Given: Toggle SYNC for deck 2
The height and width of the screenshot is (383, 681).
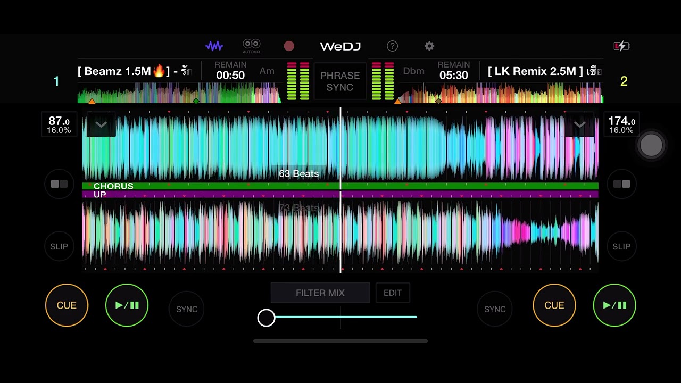Looking at the screenshot, I should pyautogui.click(x=495, y=309).
